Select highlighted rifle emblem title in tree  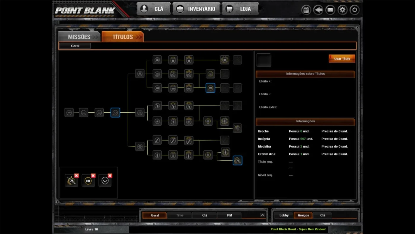click(x=237, y=161)
